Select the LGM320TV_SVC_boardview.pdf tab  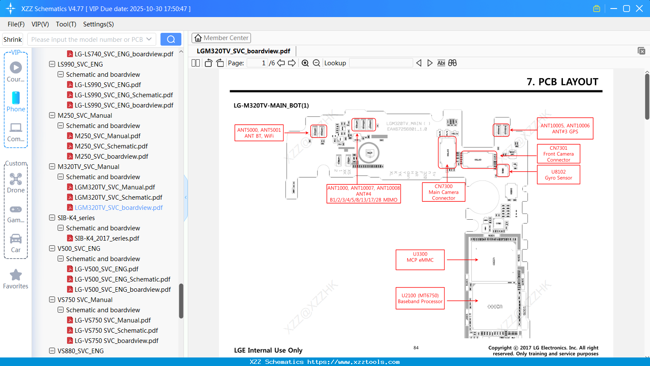[x=243, y=51]
